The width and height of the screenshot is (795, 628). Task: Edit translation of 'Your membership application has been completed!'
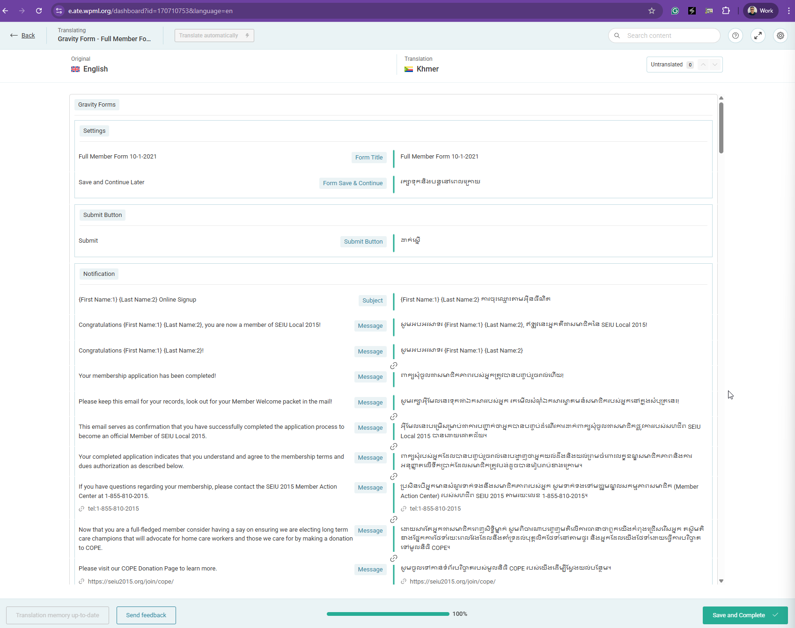[x=482, y=375]
